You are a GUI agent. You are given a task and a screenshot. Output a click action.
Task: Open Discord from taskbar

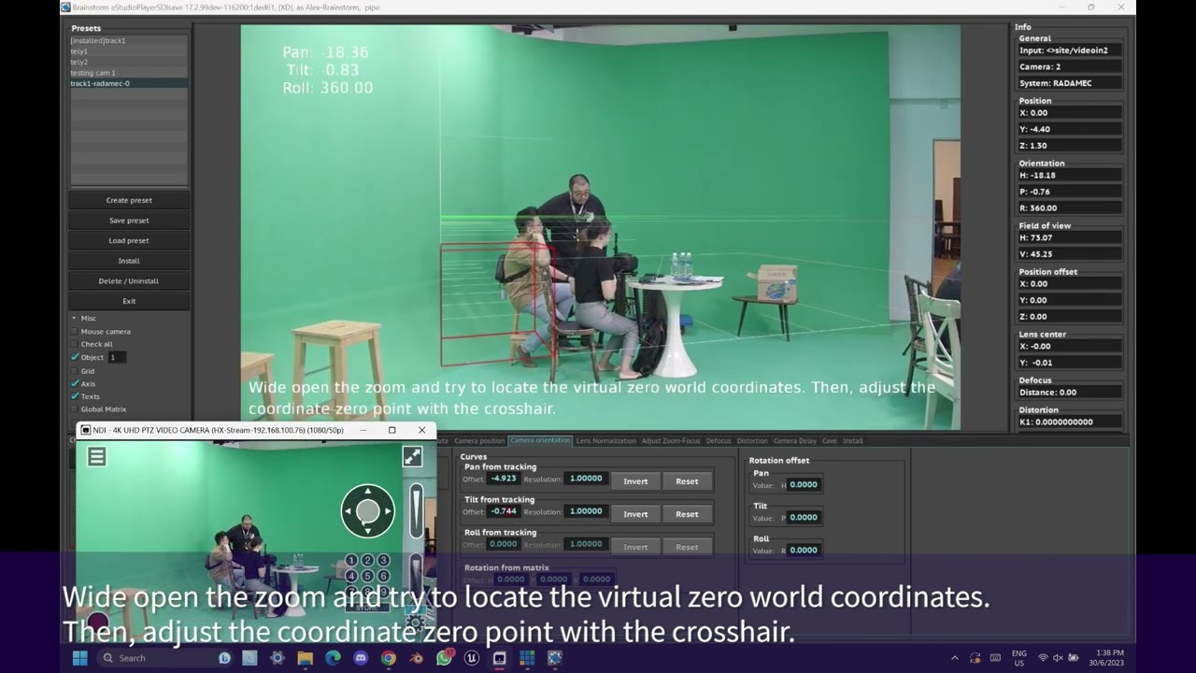coord(361,658)
